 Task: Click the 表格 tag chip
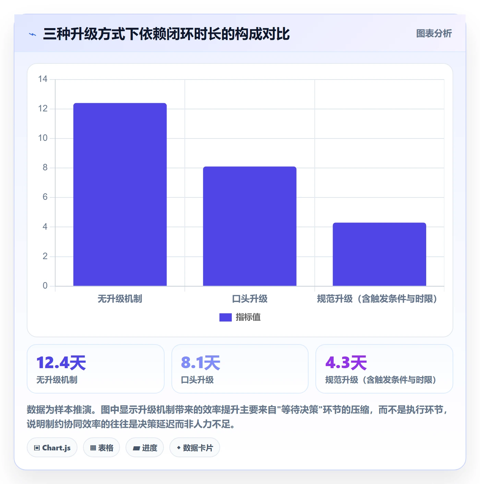click(x=101, y=448)
